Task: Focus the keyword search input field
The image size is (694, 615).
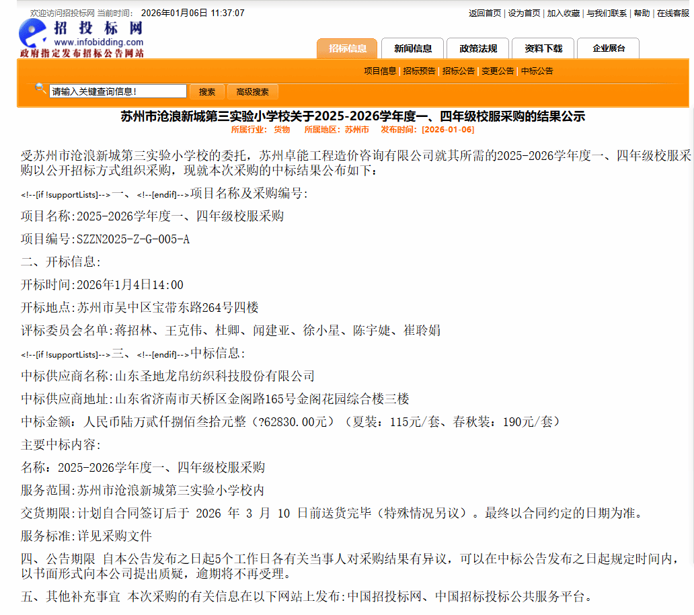Action: [x=118, y=91]
